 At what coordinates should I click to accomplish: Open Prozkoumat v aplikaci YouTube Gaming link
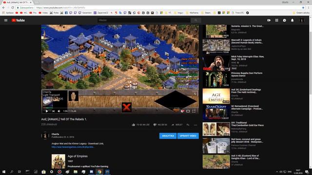(88, 166)
